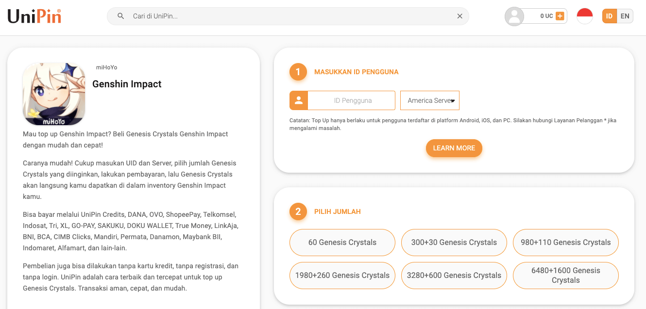Click the ID Pengguna input field
Viewport: 646px width, 309px height.
(352, 100)
